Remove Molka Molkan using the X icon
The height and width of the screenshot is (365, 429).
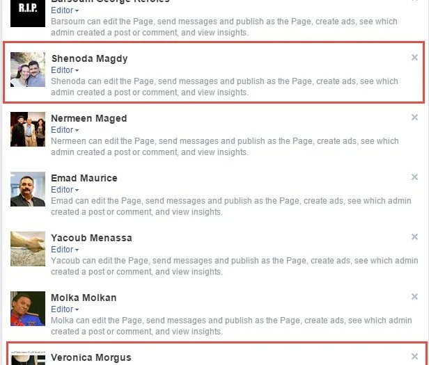pyautogui.click(x=415, y=297)
